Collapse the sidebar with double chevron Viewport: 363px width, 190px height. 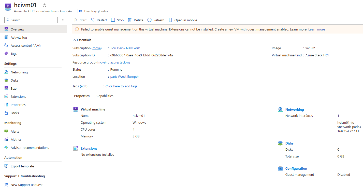pos(63,20)
